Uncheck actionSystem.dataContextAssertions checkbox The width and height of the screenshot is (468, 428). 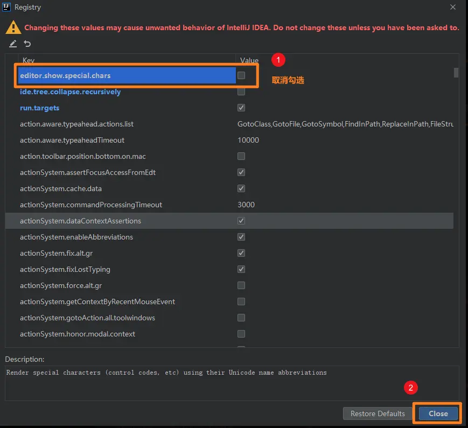point(241,221)
